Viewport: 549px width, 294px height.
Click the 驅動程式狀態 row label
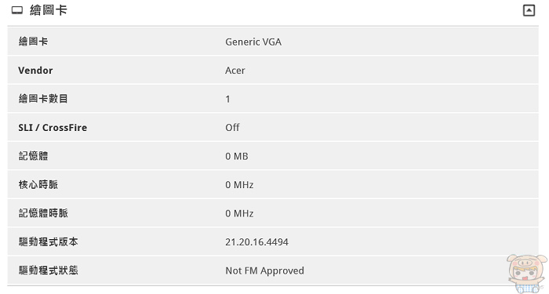48,270
